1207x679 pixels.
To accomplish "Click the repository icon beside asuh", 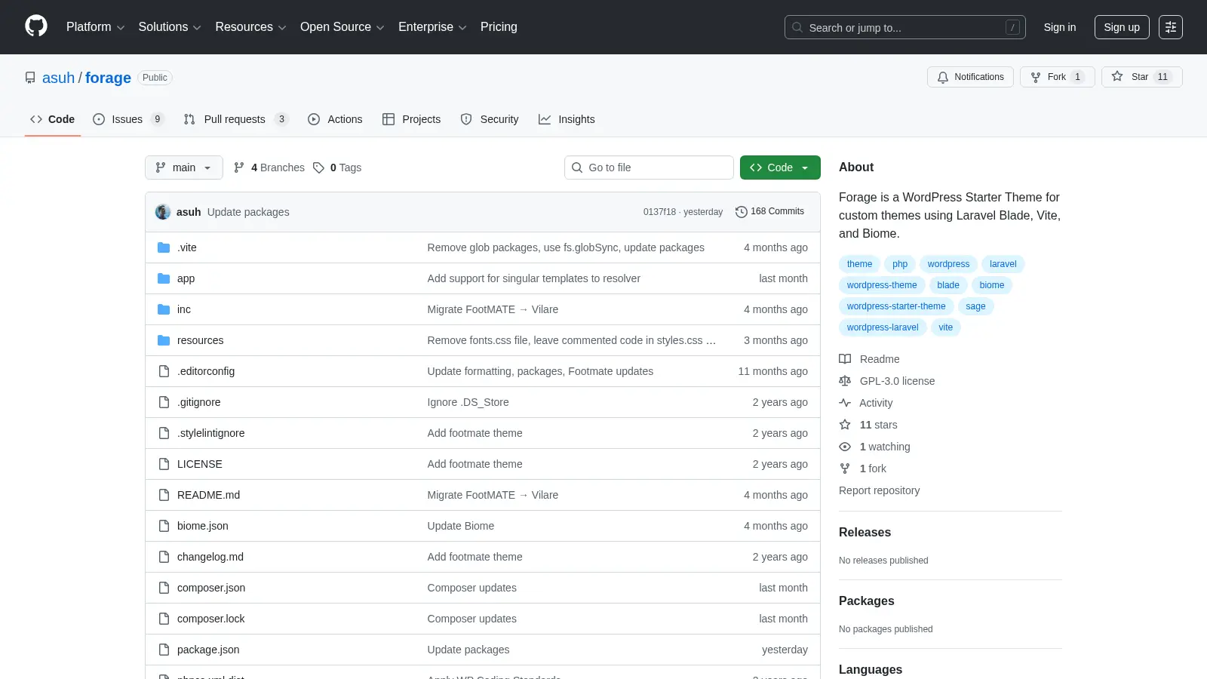I will tap(30, 78).
